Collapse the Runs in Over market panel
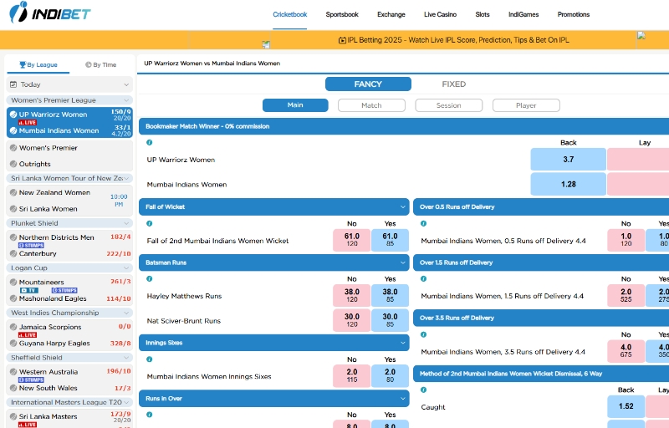This screenshot has width=669, height=428. 402,399
